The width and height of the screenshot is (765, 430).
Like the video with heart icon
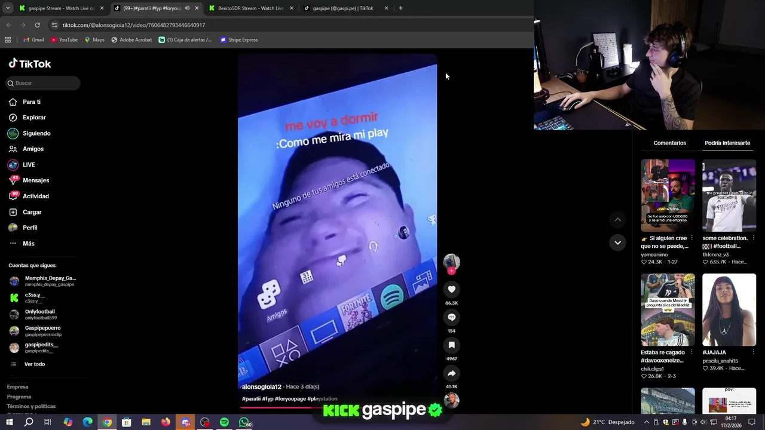(x=451, y=290)
